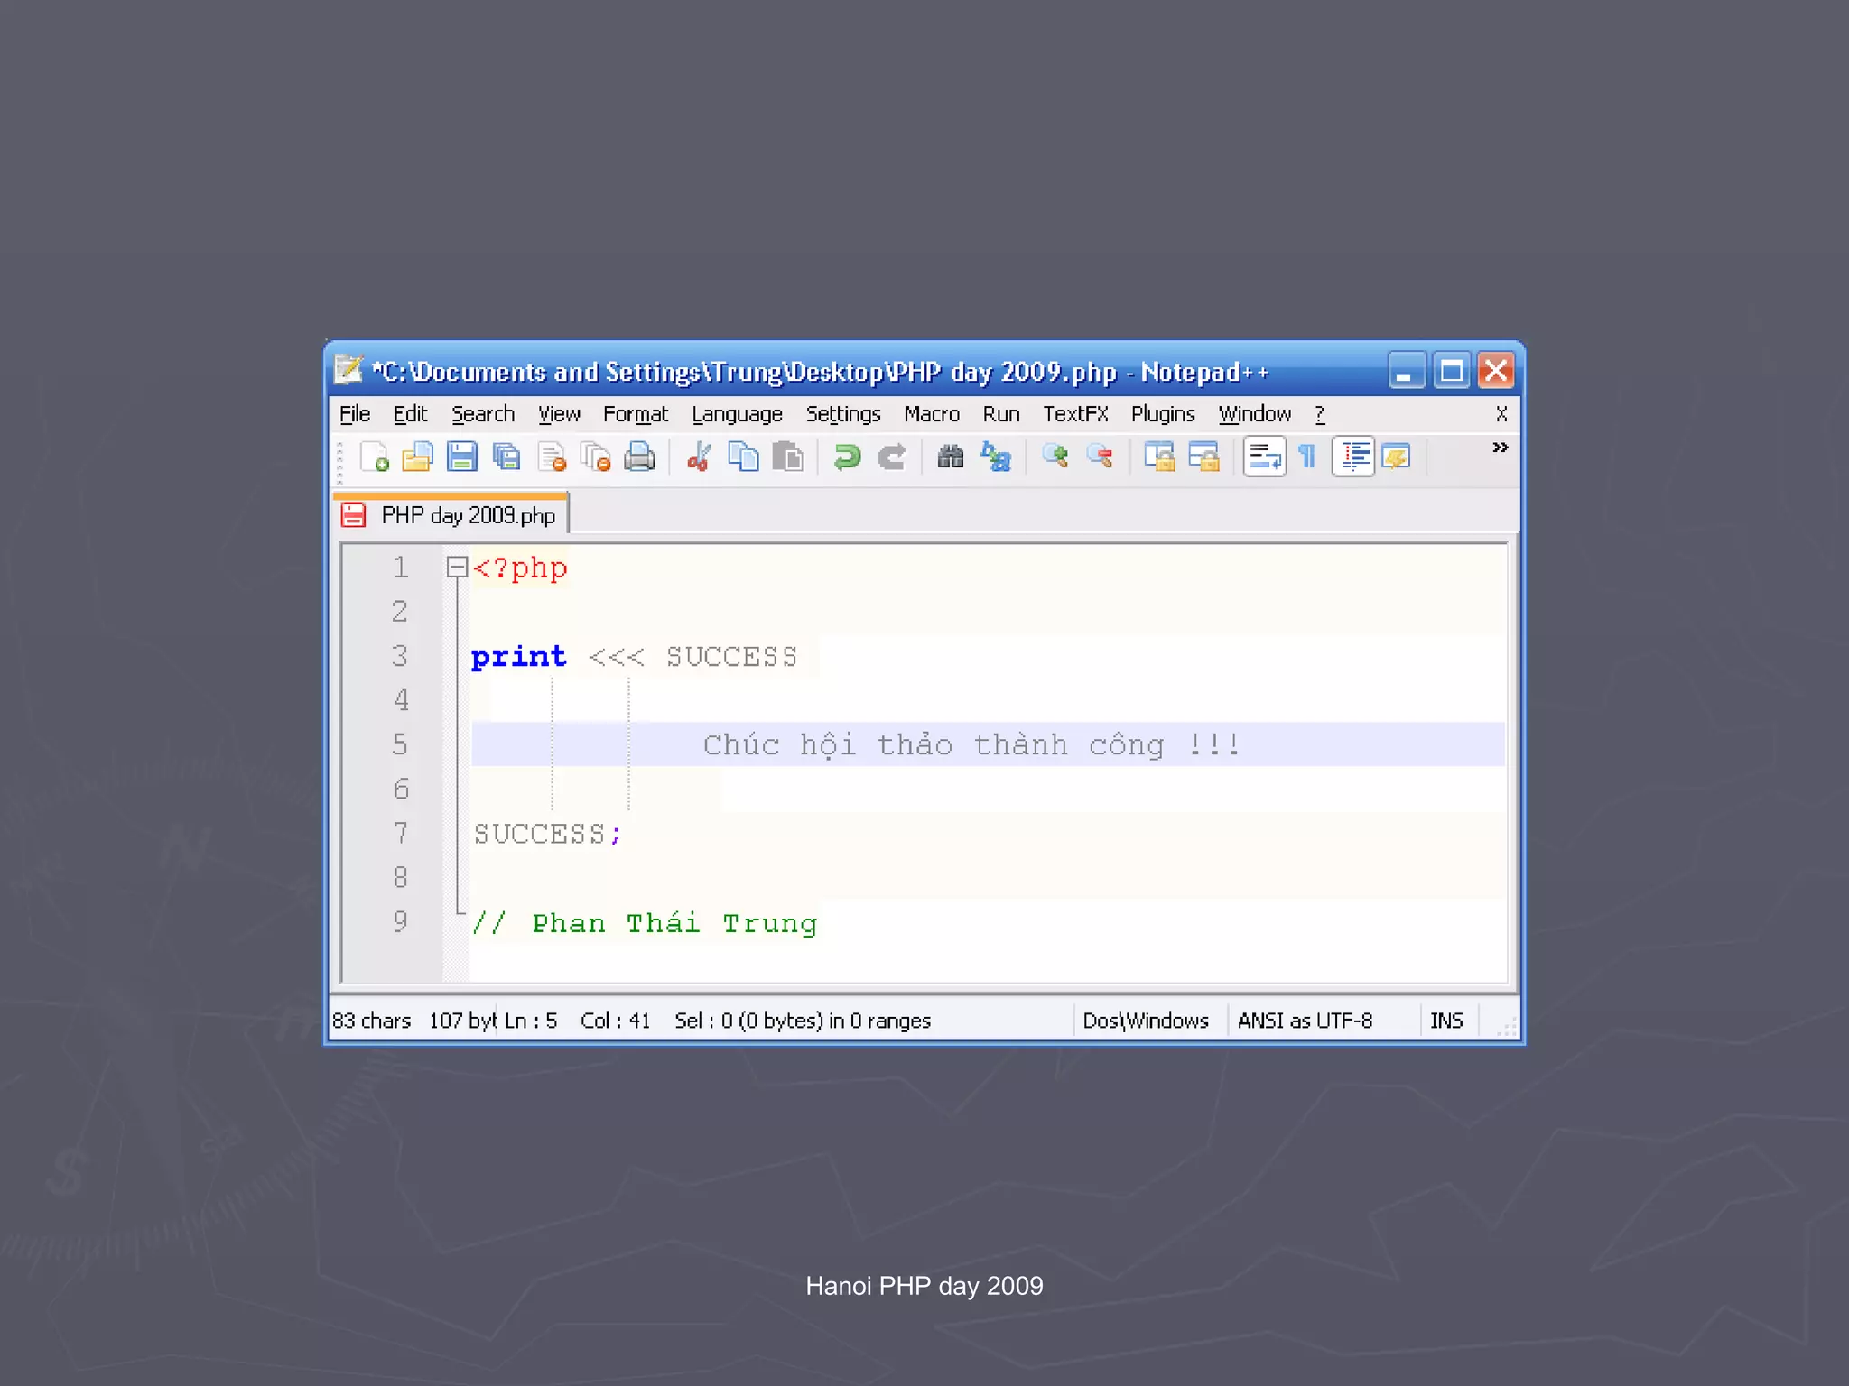Select the PHP day 2009.php tab
1849x1386 pixels.
[467, 515]
